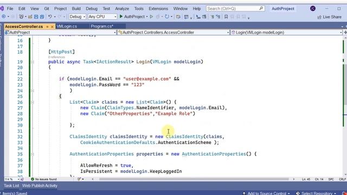Viewport: 347px width, 195px height.
Task: Click the Save All icon
Action: 42,17
